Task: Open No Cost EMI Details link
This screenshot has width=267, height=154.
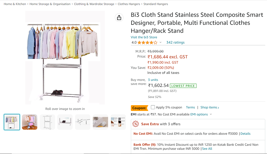Action: (x=245, y=134)
